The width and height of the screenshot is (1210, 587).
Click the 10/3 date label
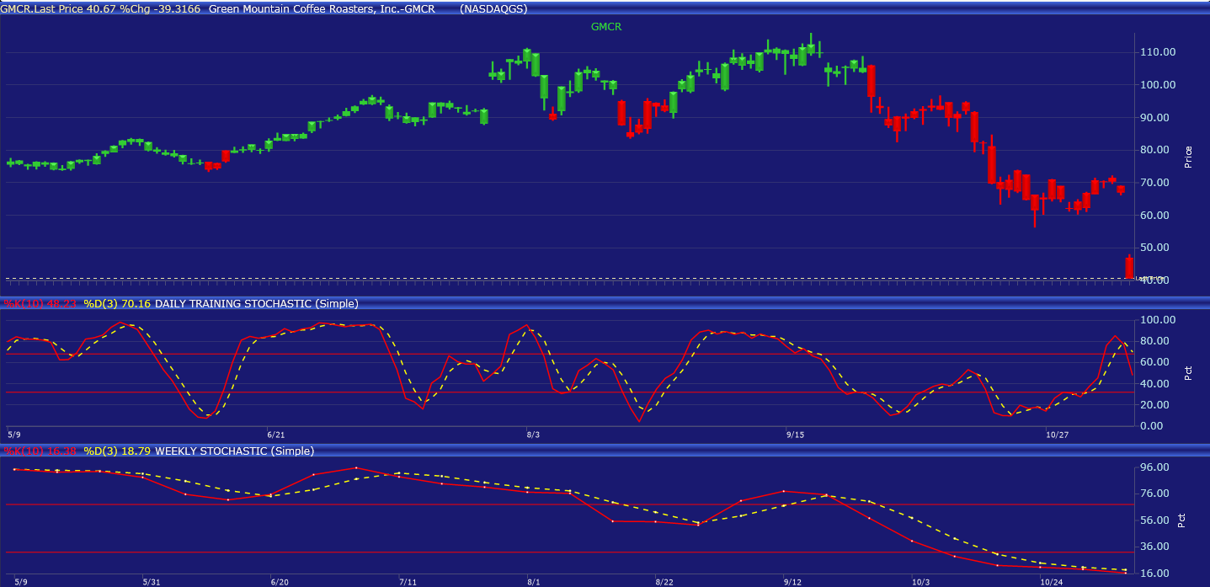(x=920, y=582)
